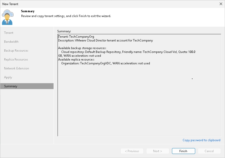The width and height of the screenshot is (225, 158).
Task: Click the disabled Next button
Action: [158, 151]
